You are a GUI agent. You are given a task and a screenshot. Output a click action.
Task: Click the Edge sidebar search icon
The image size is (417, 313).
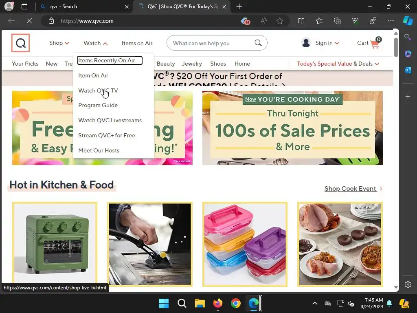[408, 37]
